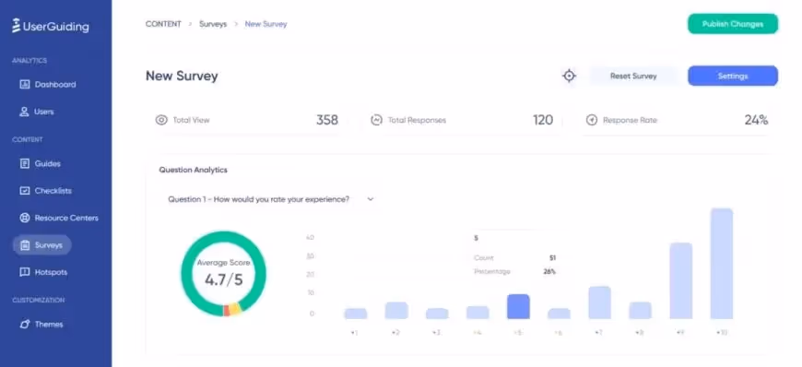802x367 pixels.
Task: Select the bar for score 2
Action: [396, 310]
